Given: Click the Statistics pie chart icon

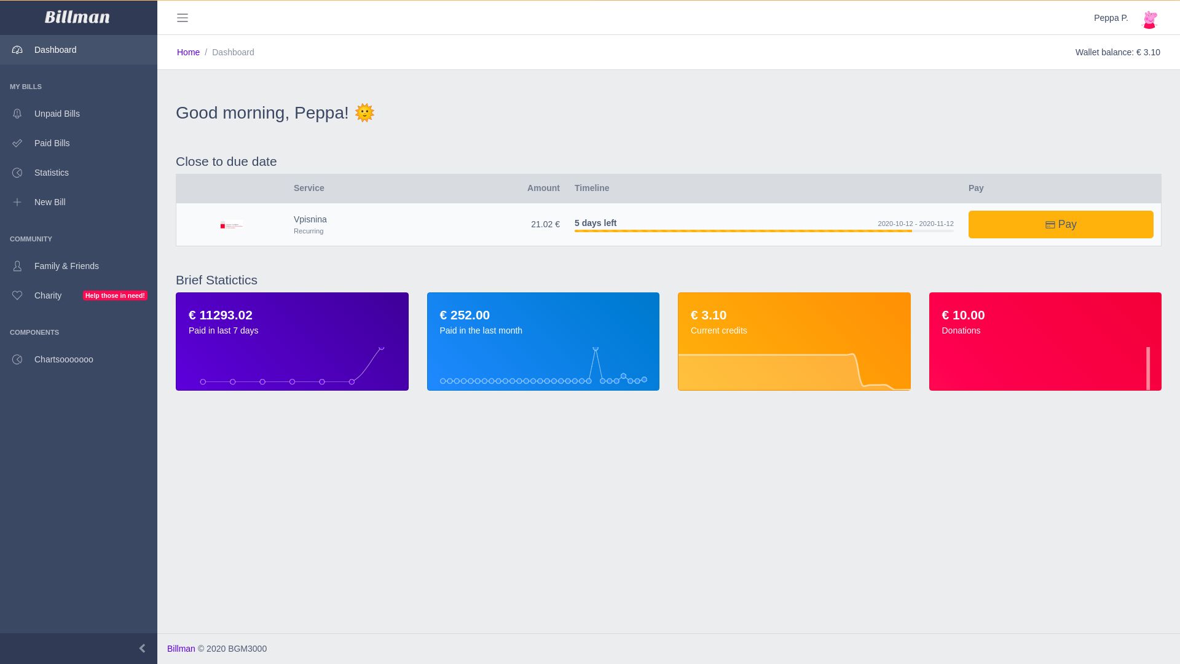Looking at the screenshot, I should point(17,173).
